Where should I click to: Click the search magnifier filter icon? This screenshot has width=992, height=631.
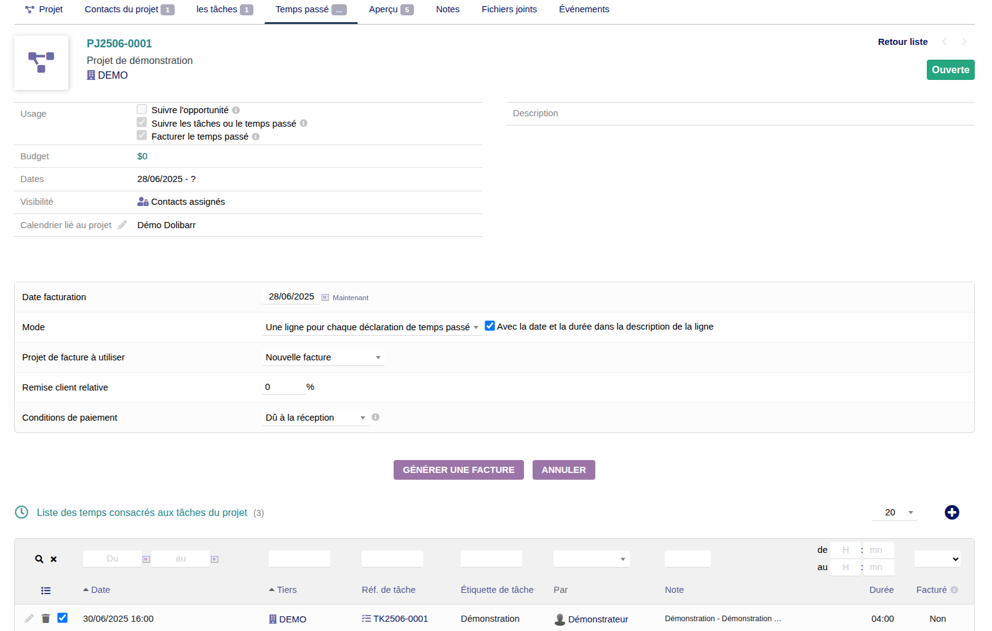tap(39, 559)
